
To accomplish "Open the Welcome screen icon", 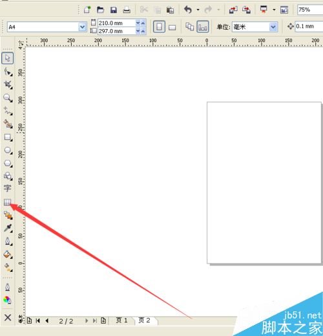I will coord(284,10).
